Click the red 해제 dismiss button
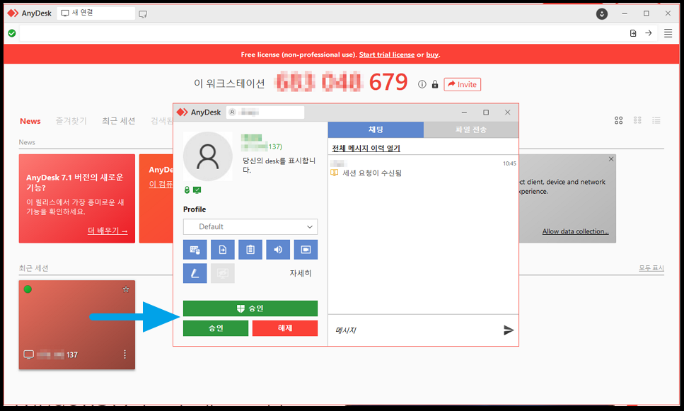The width and height of the screenshot is (684, 411). (x=285, y=328)
